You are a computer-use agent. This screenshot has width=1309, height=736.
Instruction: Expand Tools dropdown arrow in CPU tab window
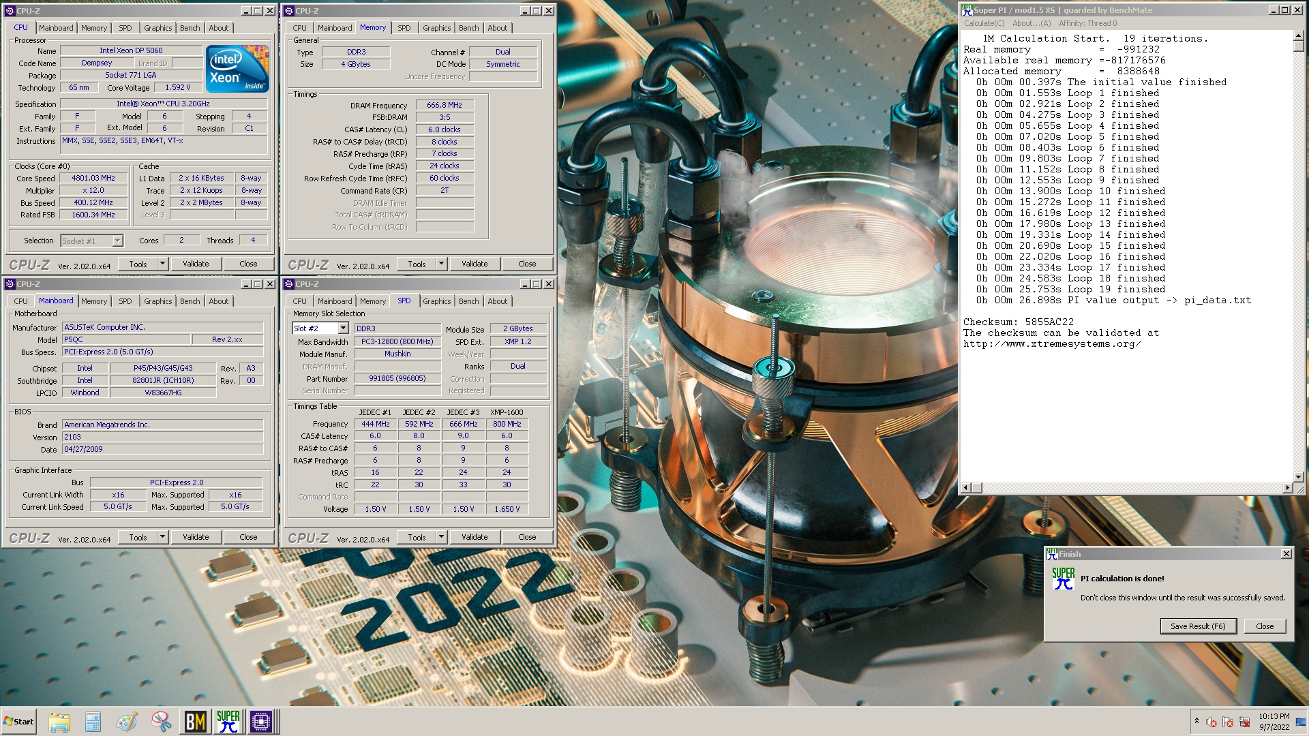(162, 264)
